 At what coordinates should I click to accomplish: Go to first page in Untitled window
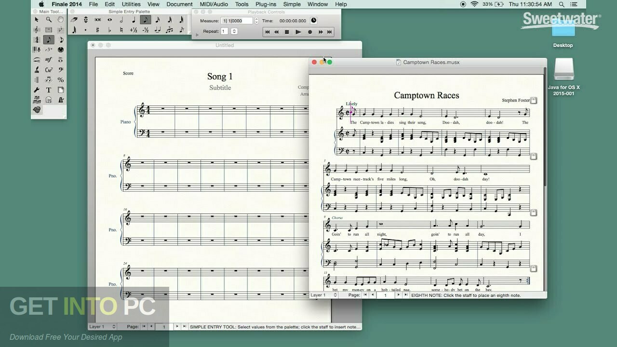[144, 326]
